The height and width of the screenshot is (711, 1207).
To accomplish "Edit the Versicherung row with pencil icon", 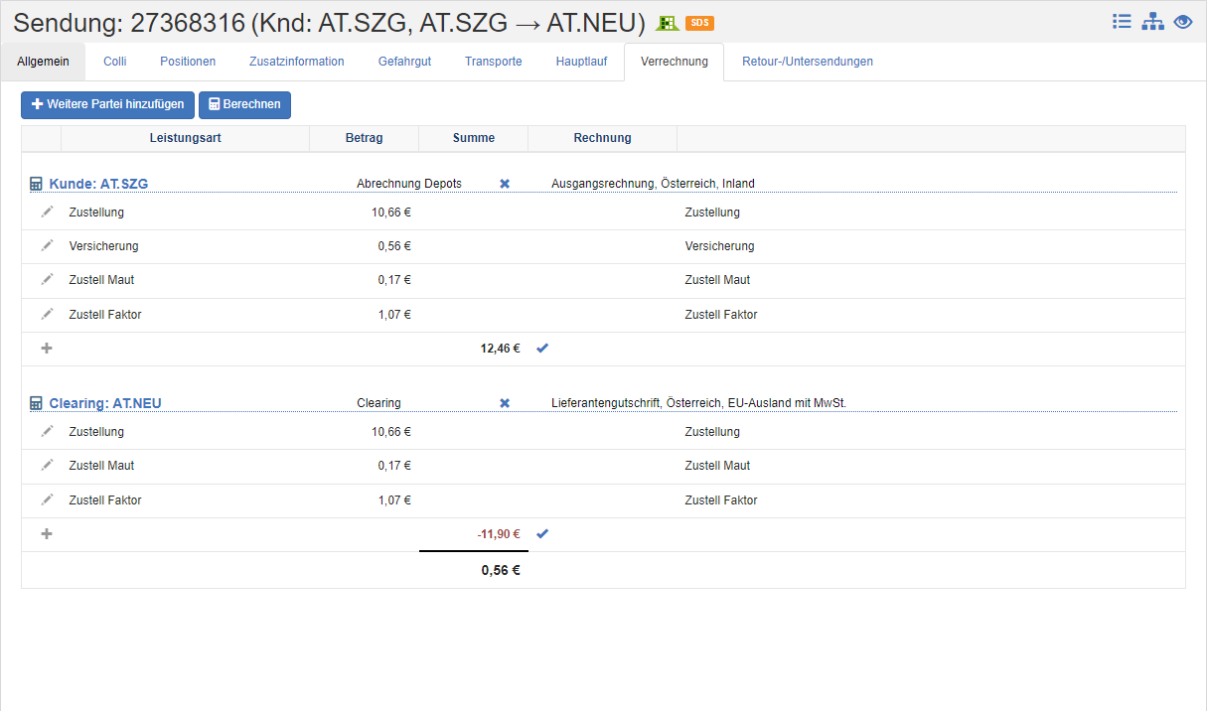I will 47,245.
